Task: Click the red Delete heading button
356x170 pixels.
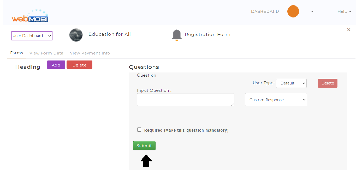Action: point(79,65)
